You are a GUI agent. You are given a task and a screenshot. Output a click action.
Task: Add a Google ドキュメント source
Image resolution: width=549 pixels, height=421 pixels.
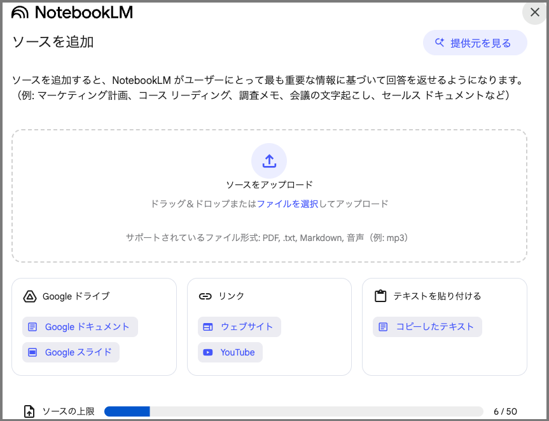(80, 327)
